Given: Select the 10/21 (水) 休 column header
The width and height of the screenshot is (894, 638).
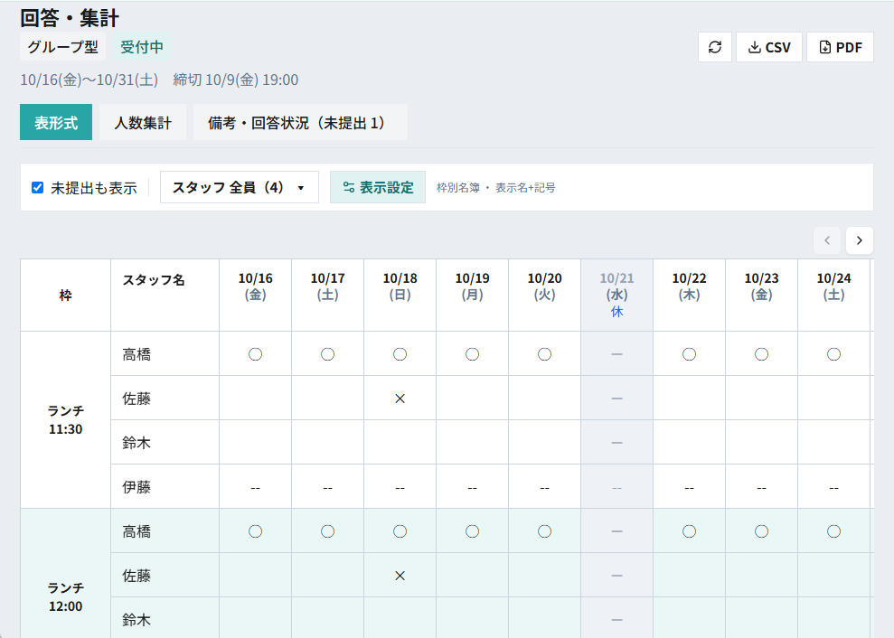Looking at the screenshot, I should coord(616,296).
